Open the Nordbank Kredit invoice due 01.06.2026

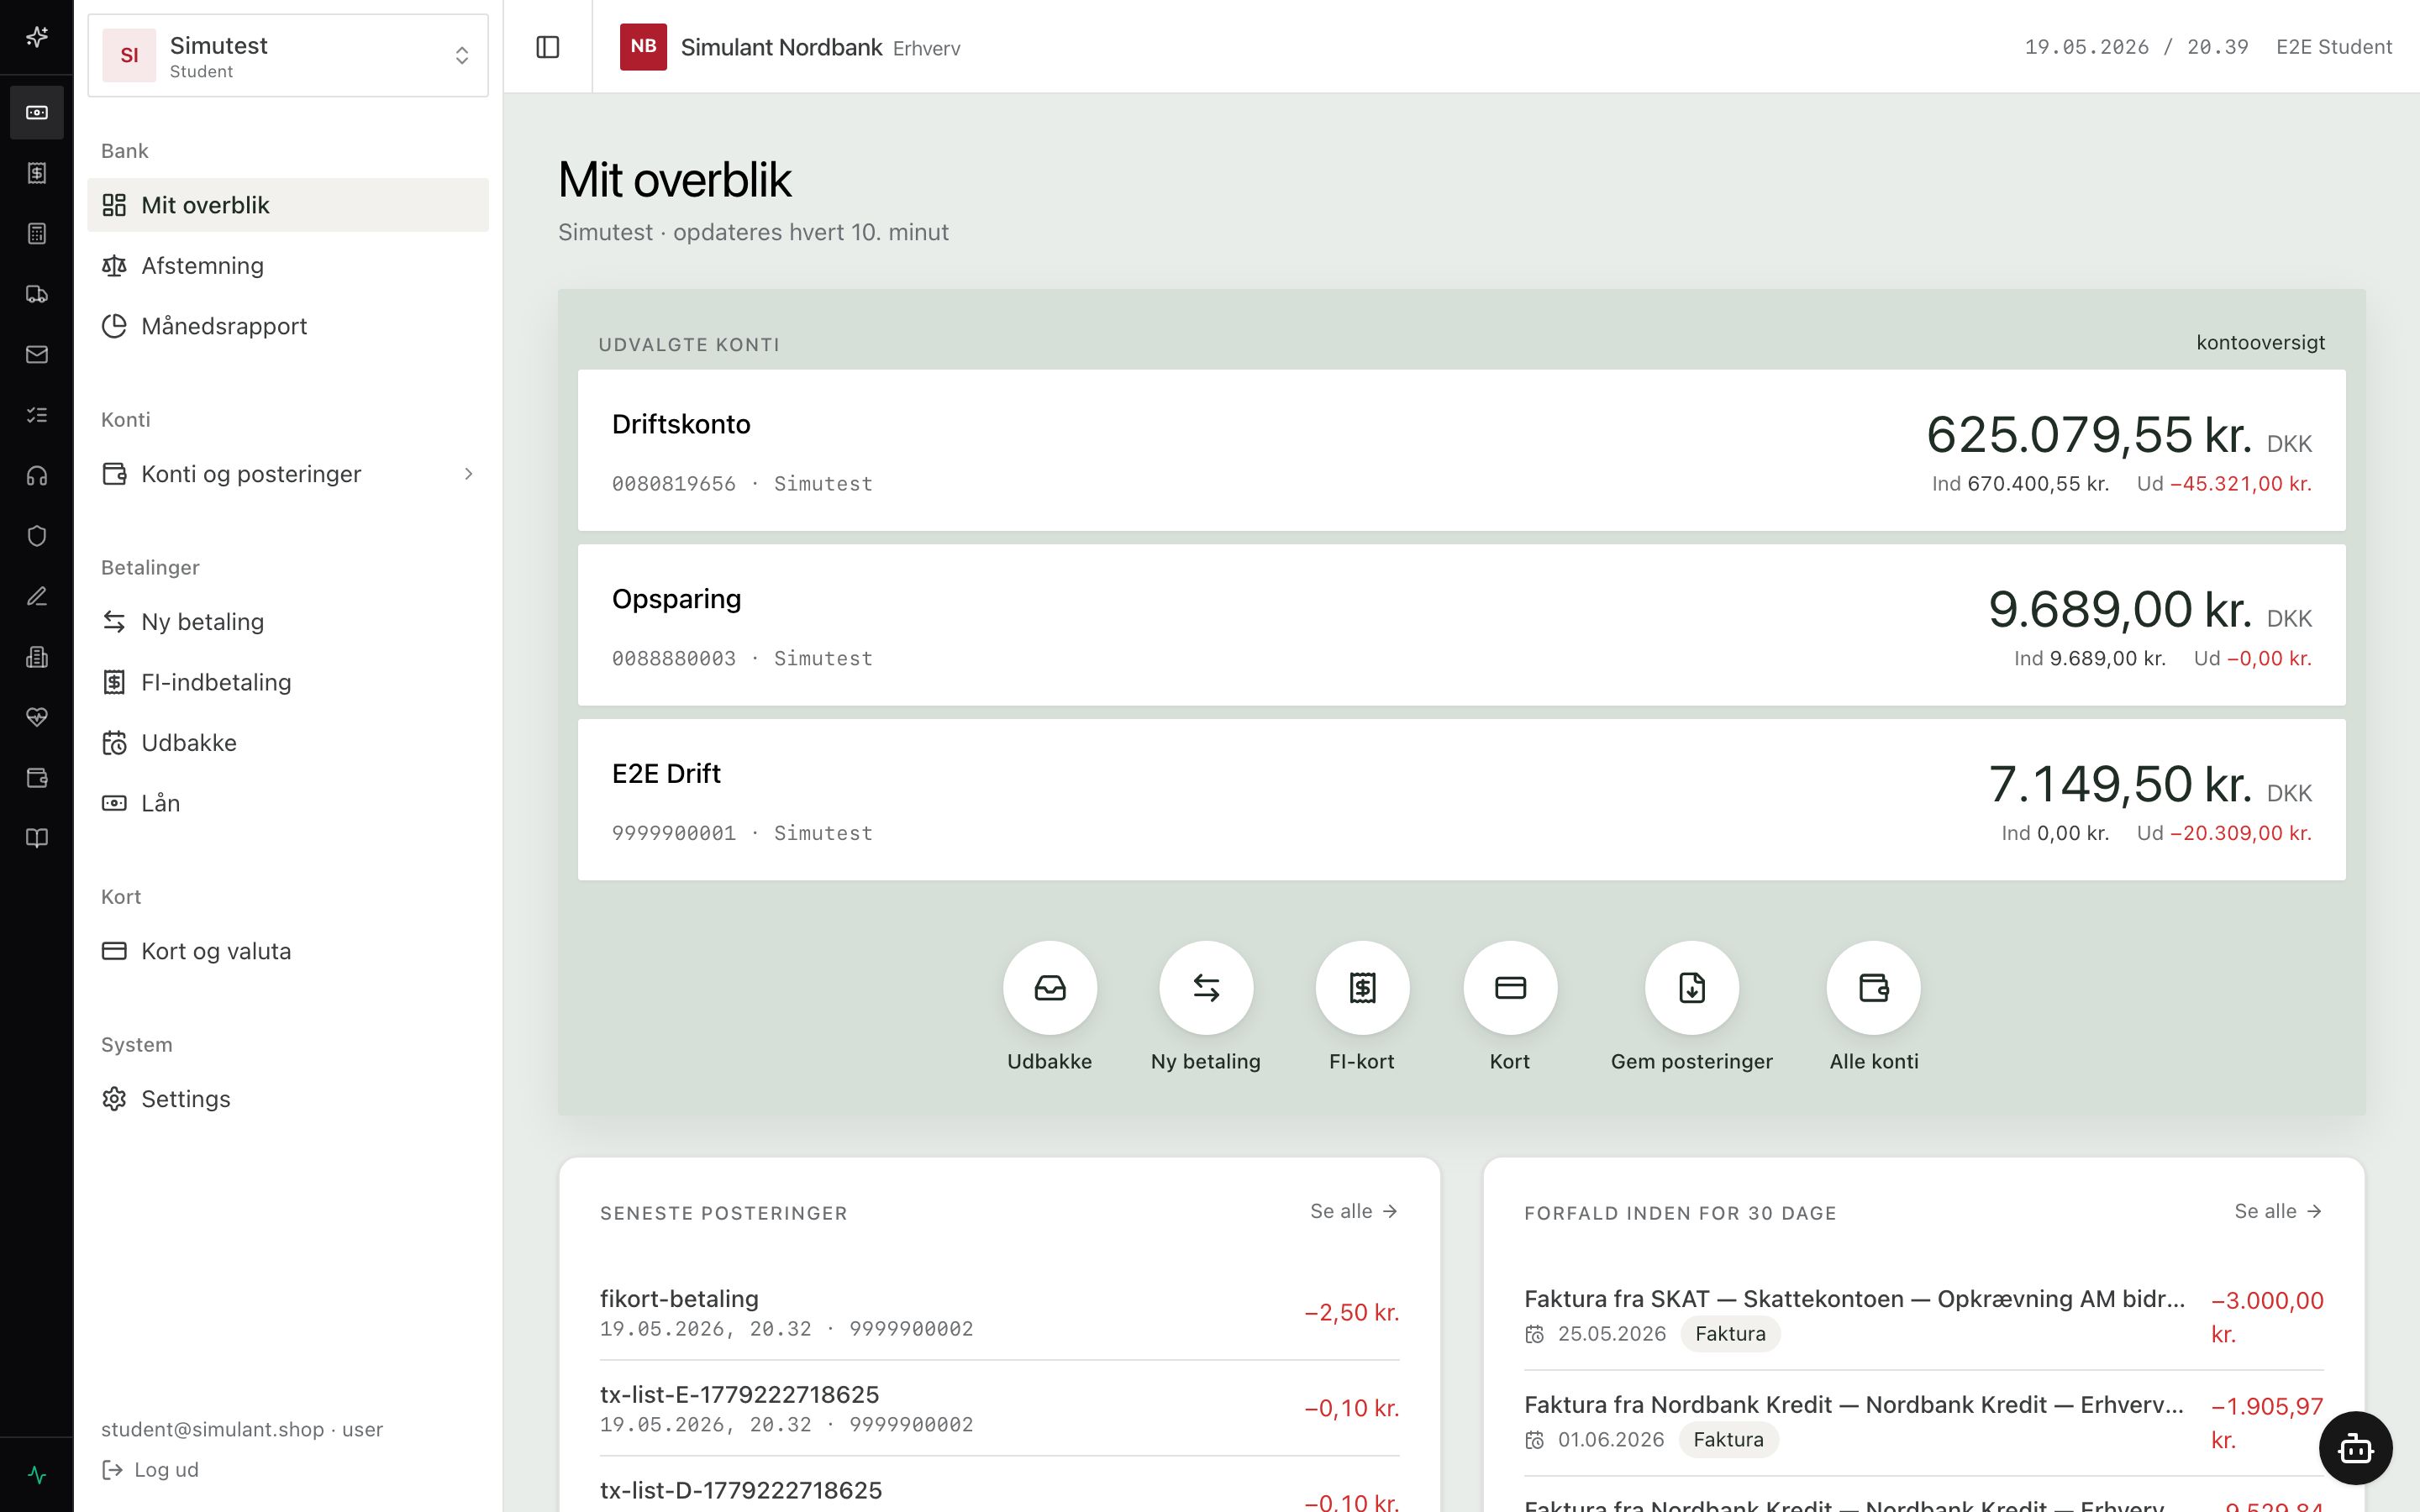coord(1923,1422)
